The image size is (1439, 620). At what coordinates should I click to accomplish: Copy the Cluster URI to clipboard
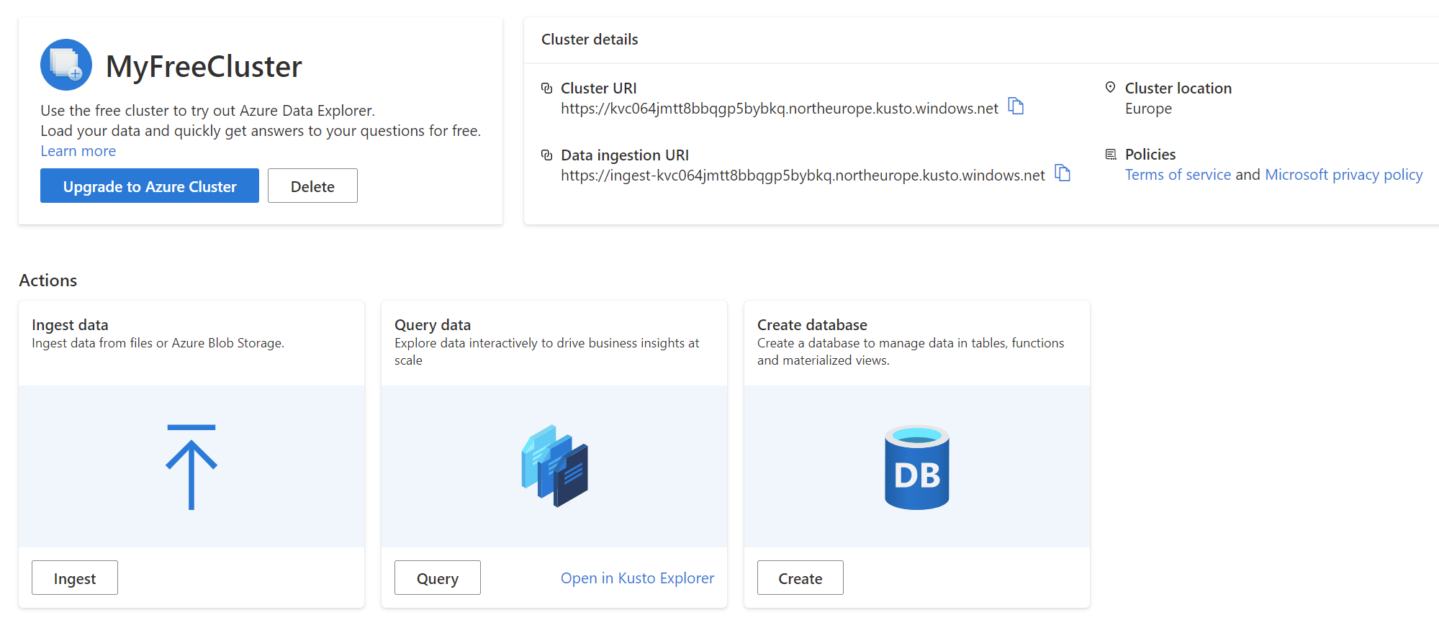(x=1016, y=106)
